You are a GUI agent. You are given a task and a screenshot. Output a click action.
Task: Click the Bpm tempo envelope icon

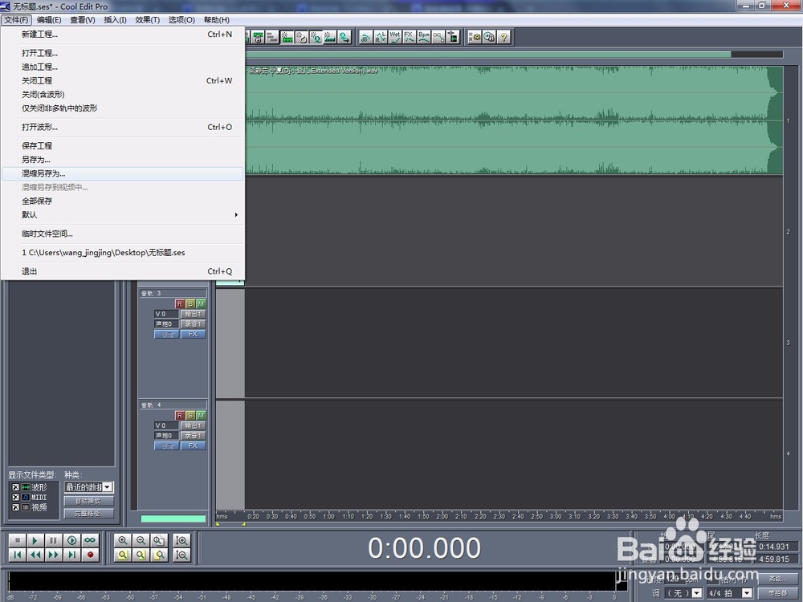click(x=424, y=37)
